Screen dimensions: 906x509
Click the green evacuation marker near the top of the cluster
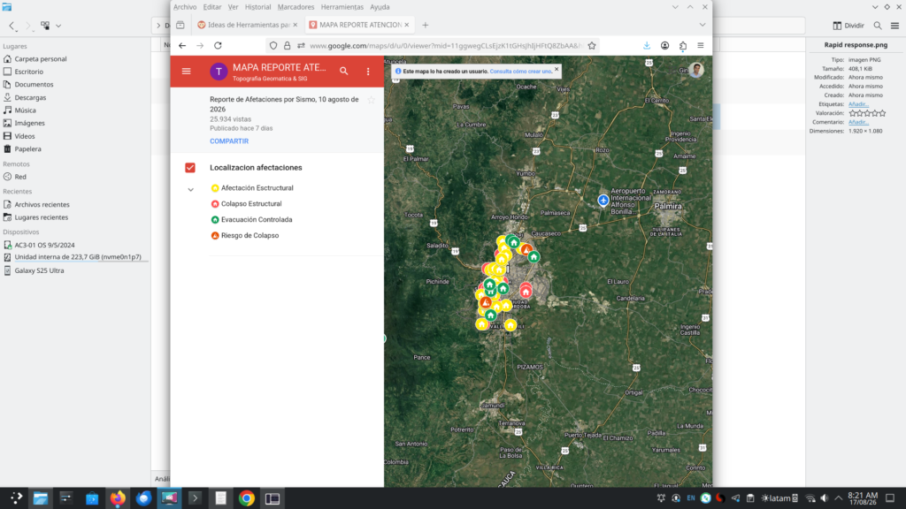(514, 242)
